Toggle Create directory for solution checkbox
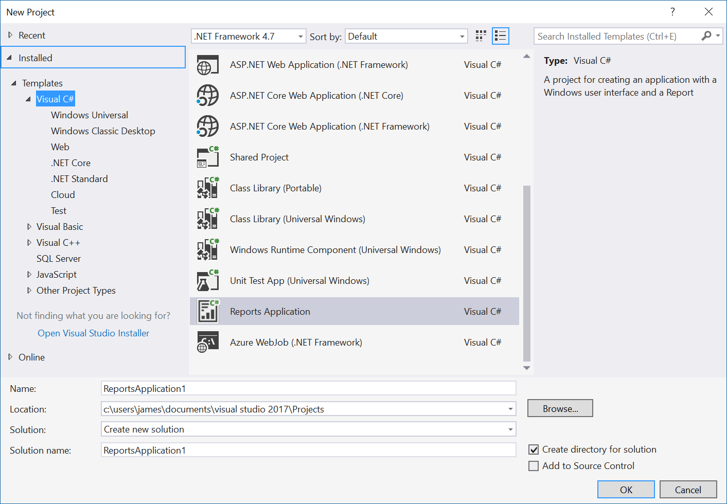727x504 pixels. pos(534,449)
